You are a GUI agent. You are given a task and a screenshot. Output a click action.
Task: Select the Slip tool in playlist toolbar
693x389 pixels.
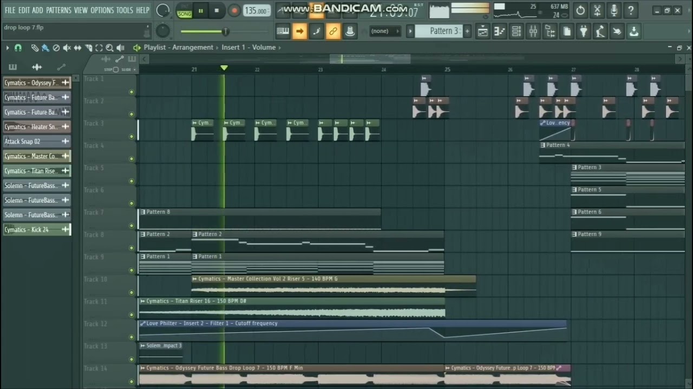pyautogui.click(x=78, y=48)
